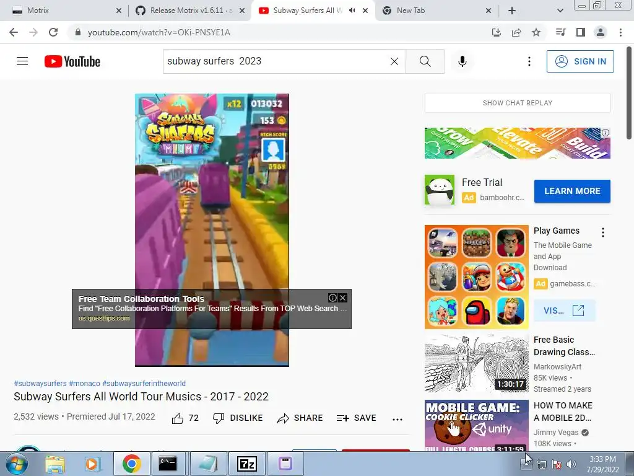Click the system tray volume icon
This screenshot has height=476, width=634.
tap(571, 464)
